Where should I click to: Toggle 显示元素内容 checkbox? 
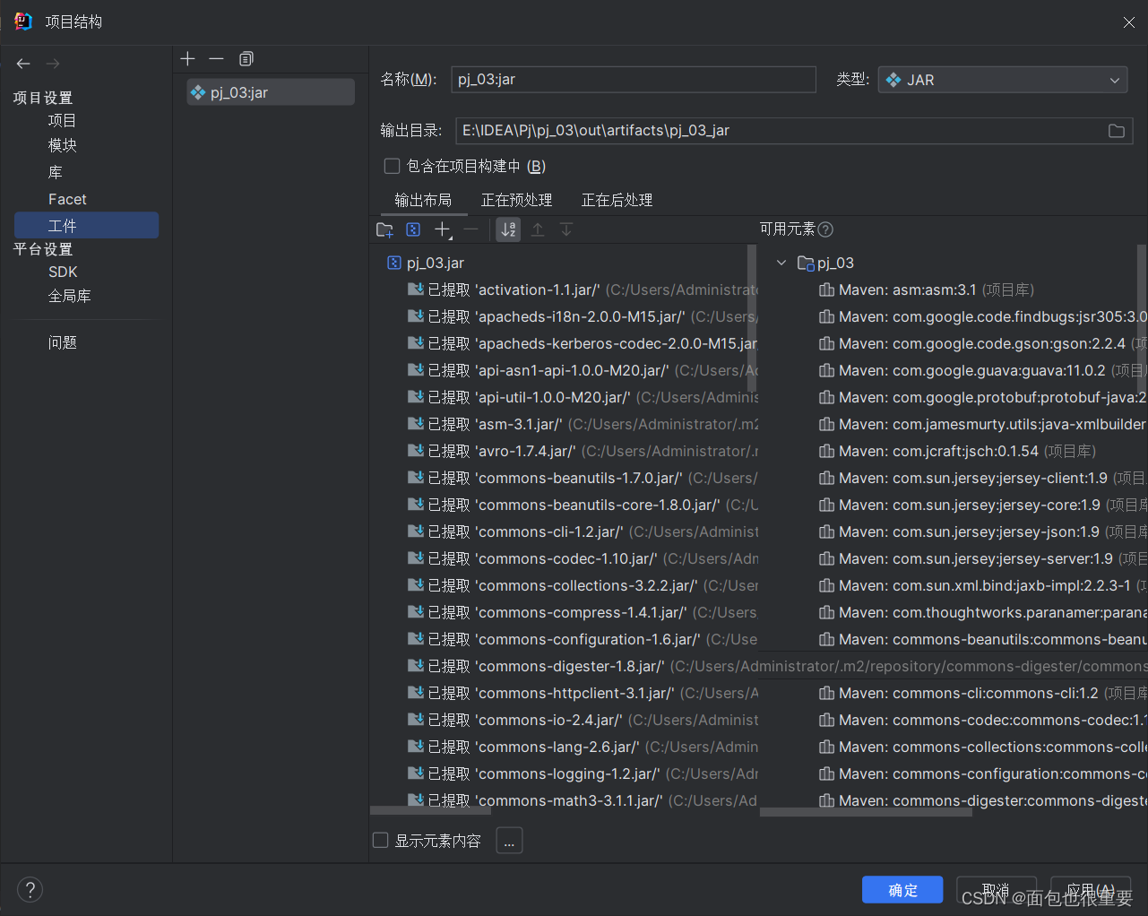[381, 840]
